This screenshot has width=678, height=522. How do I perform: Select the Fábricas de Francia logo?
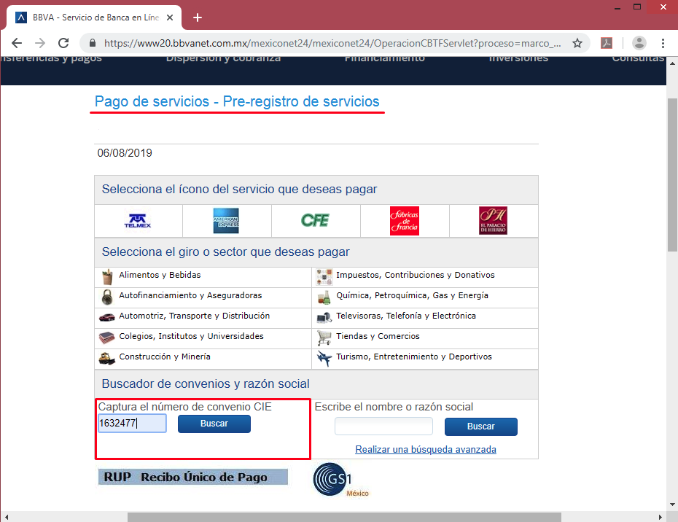(405, 221)
